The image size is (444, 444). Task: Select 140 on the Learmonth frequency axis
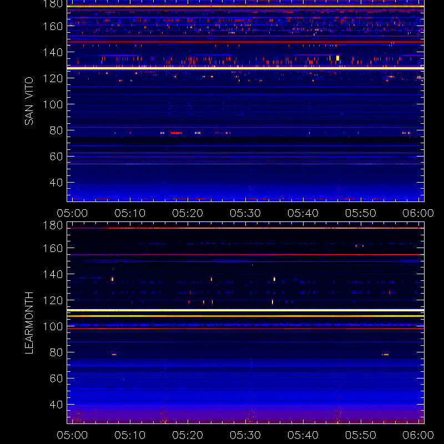[x=53, y=274]
